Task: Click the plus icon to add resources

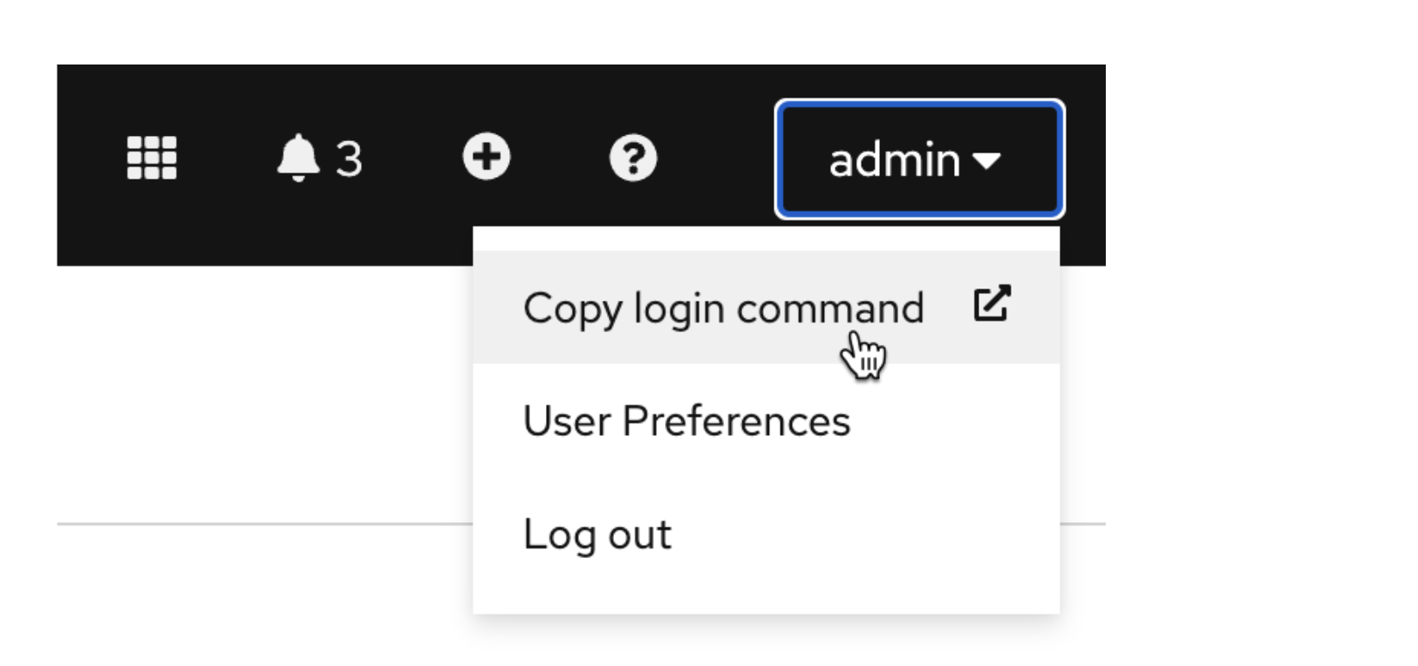Action: click(486, 158)
